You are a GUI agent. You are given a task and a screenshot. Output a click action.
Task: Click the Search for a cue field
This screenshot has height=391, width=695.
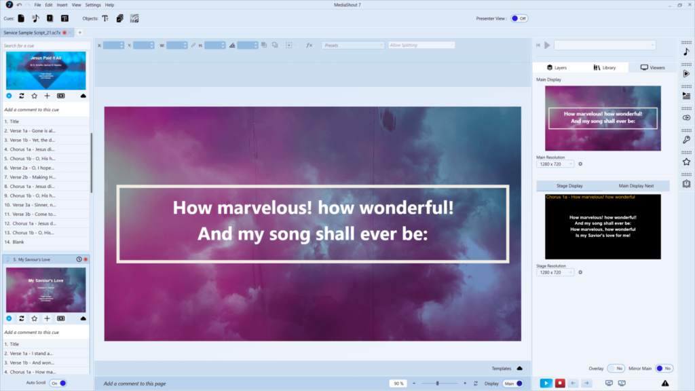point(45,45)
